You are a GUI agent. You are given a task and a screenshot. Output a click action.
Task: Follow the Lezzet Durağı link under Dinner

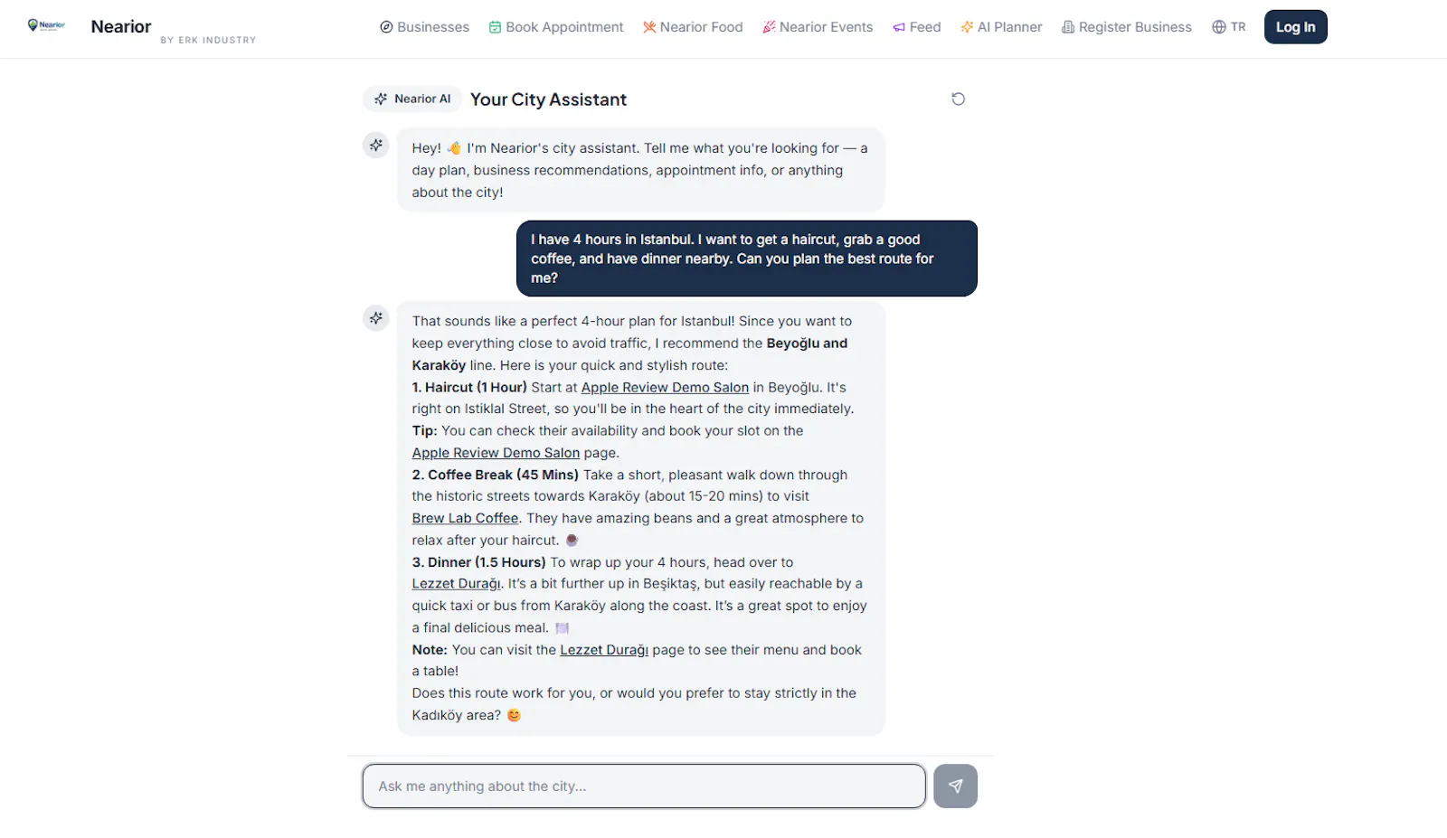click(x=456, y=584)
